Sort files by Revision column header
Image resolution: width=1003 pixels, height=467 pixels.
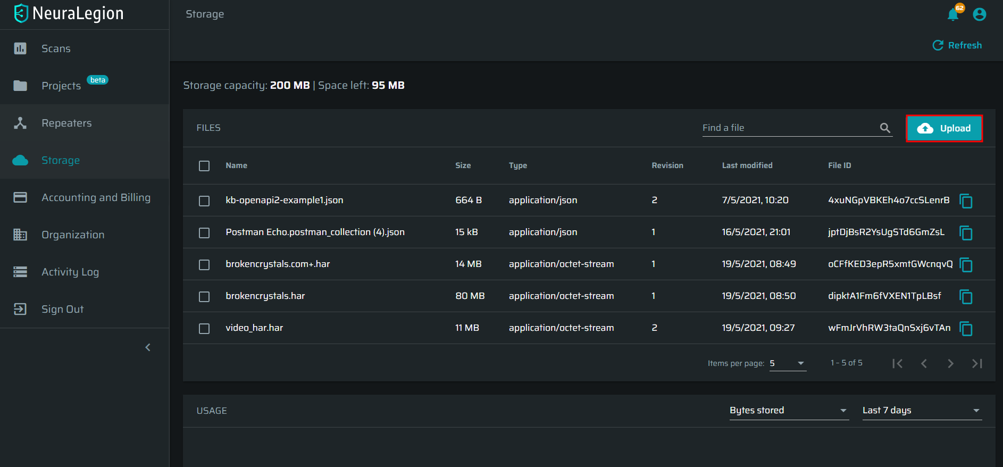tap(667, 165)
